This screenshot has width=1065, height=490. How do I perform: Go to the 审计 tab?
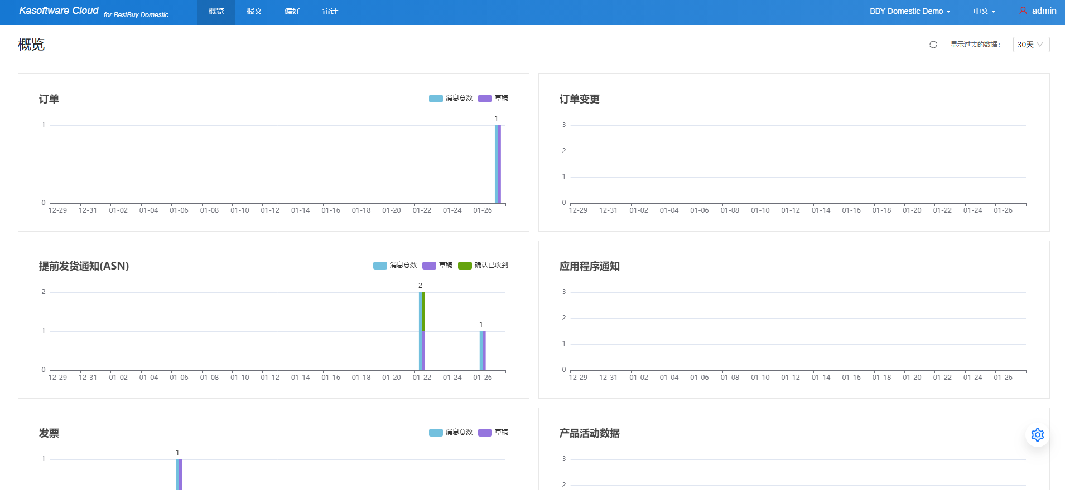[x=330, y=11]
